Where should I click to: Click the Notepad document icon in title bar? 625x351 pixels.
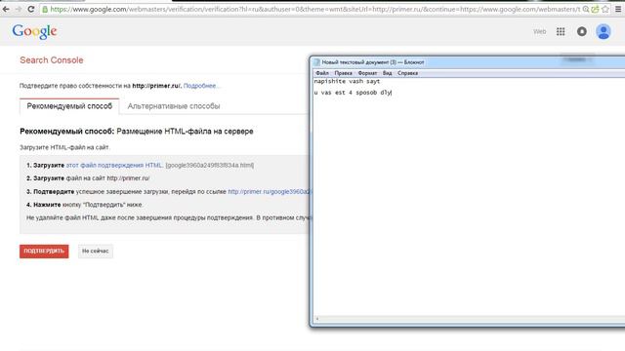point(316,62)
